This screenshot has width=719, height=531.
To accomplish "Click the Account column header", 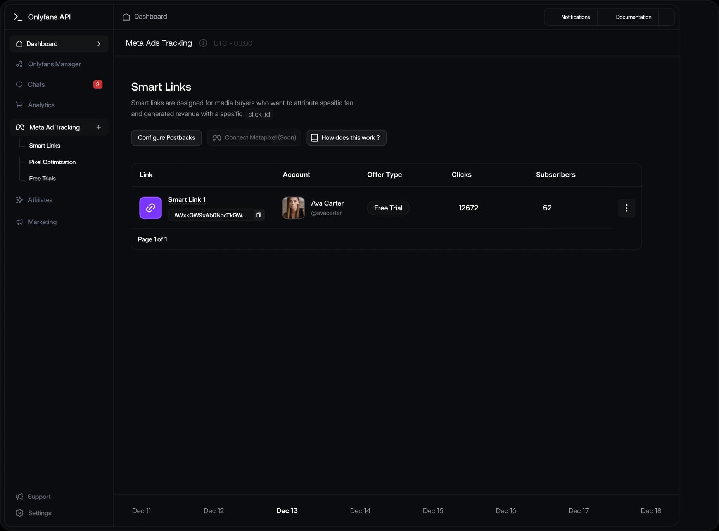I will (296, 175).
